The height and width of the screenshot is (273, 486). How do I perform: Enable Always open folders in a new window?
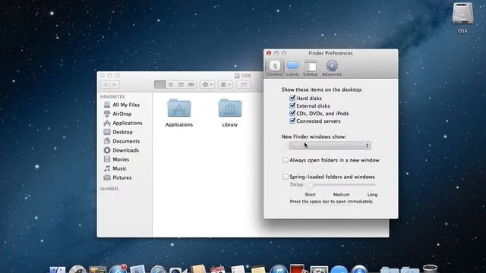point(286,160)
